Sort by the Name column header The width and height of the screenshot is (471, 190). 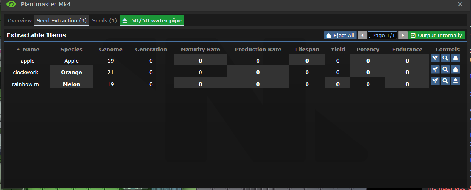(28, 49)
